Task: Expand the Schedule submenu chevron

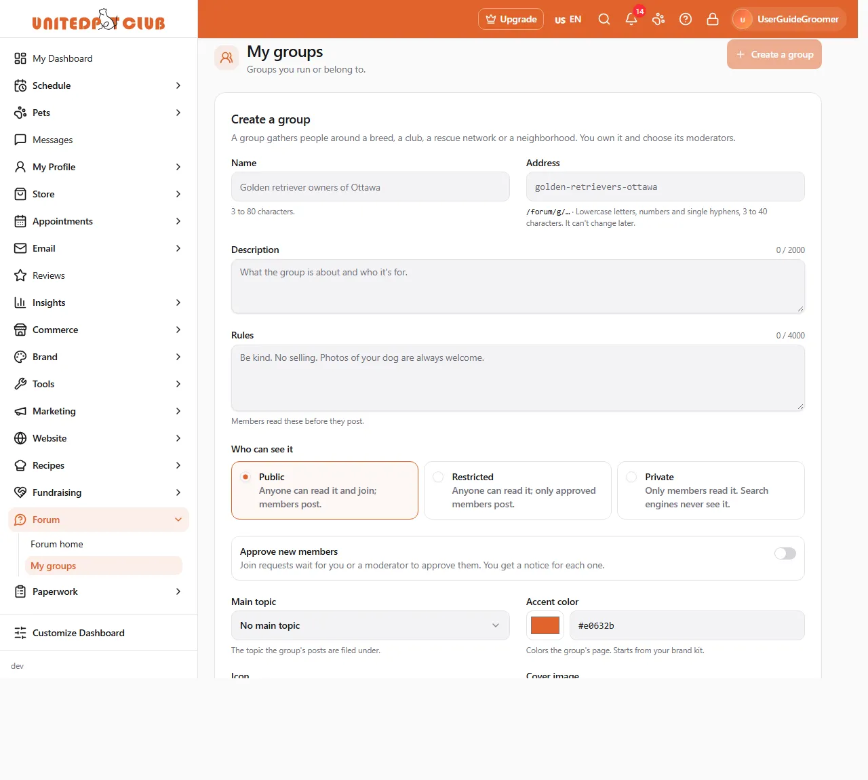Action: click(x=178, y=85)
